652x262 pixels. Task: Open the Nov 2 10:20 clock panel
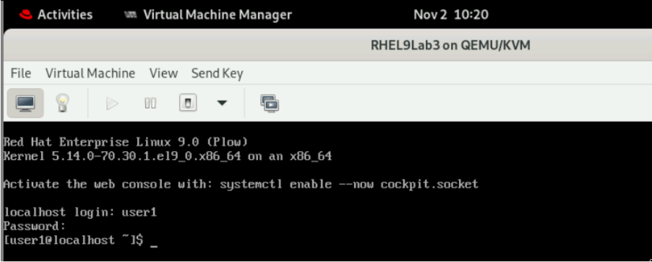click(x=451, y=15)
